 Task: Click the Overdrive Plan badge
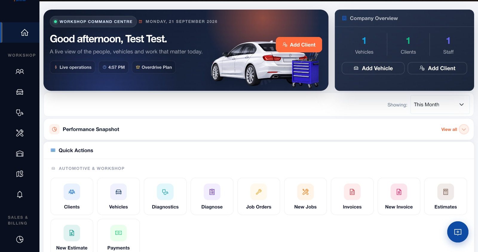[154, 67]
